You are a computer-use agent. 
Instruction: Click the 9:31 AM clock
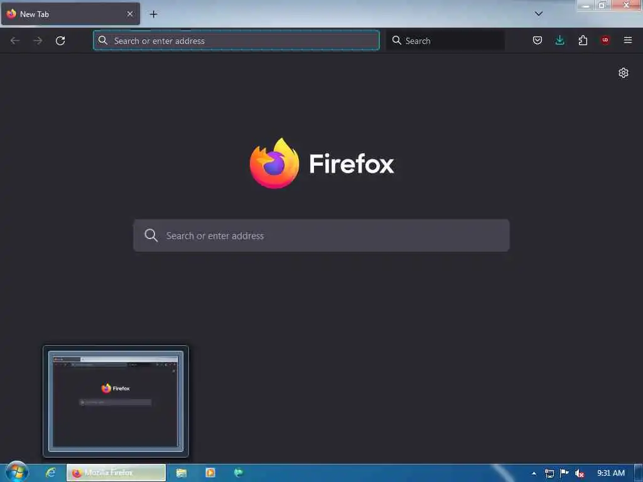[610, 473]
